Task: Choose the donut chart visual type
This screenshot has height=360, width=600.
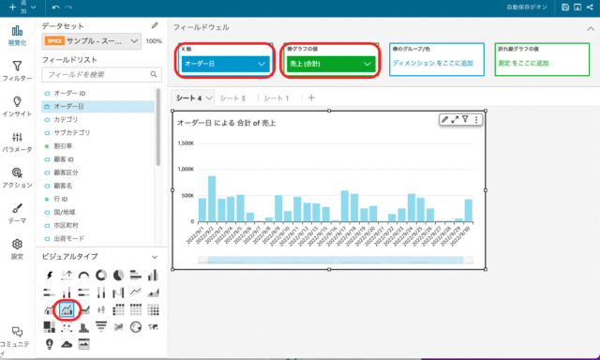Action: click(x=101, y=275)
